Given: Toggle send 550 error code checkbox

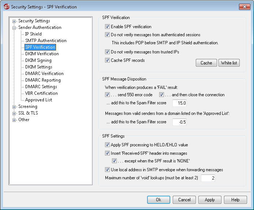Looking at the screenshot, I should tap(107, 95).
